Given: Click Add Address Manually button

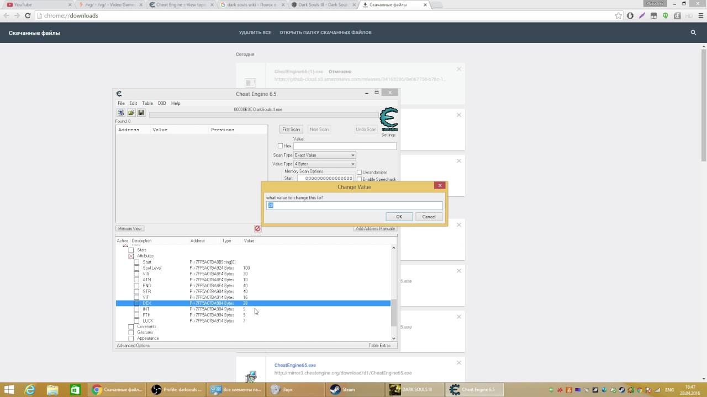Looking at the screenshot, I should [376, 228].
